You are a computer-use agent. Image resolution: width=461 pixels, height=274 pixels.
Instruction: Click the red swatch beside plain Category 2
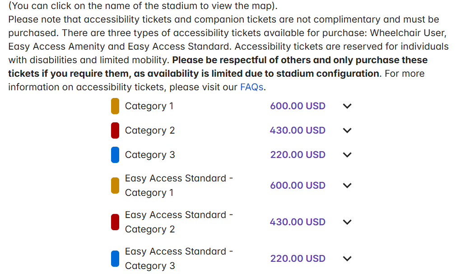tap(115, 130)
